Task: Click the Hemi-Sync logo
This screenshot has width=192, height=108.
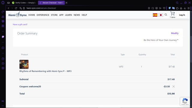Action: tap(17, 15)
